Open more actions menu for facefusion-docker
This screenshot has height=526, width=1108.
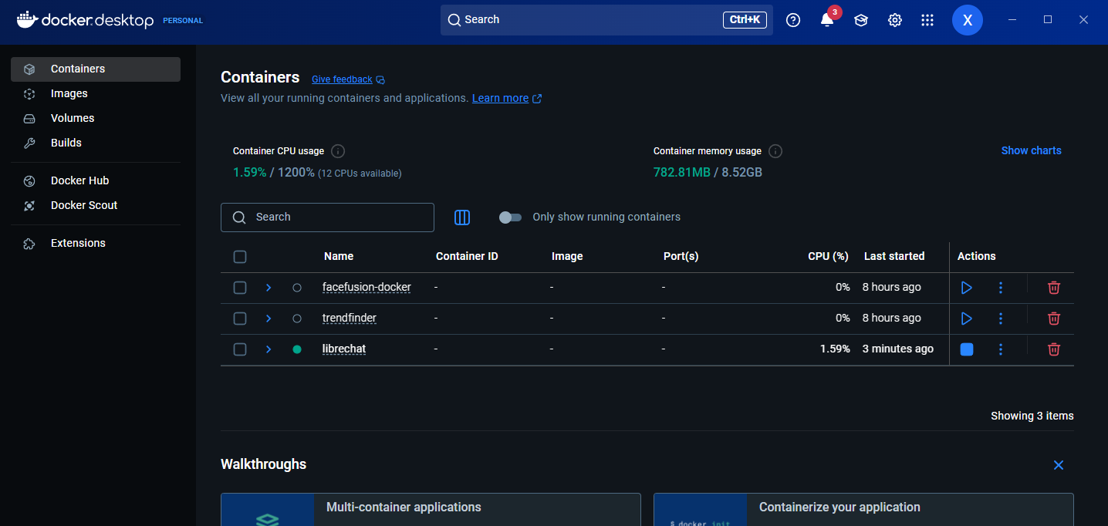point(1001,288)
